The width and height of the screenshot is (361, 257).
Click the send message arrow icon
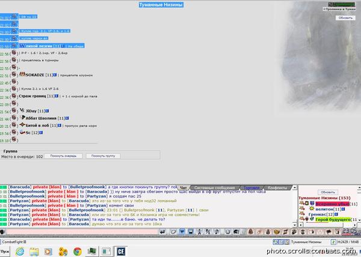[162, 232]
